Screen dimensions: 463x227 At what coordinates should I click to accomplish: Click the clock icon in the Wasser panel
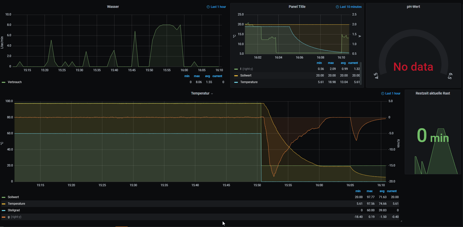point(208,7)
